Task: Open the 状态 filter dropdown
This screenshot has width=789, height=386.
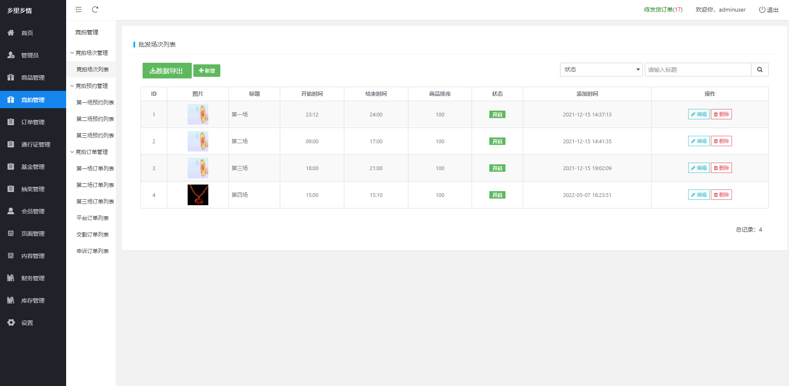Action: (x=601, y=70)
